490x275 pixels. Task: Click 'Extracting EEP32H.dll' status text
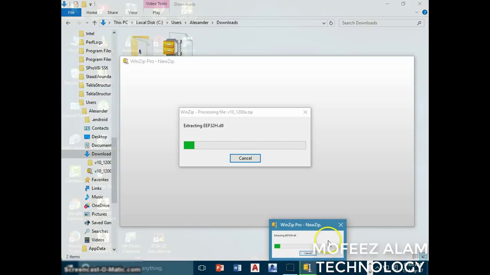click(x=203, y=125)
